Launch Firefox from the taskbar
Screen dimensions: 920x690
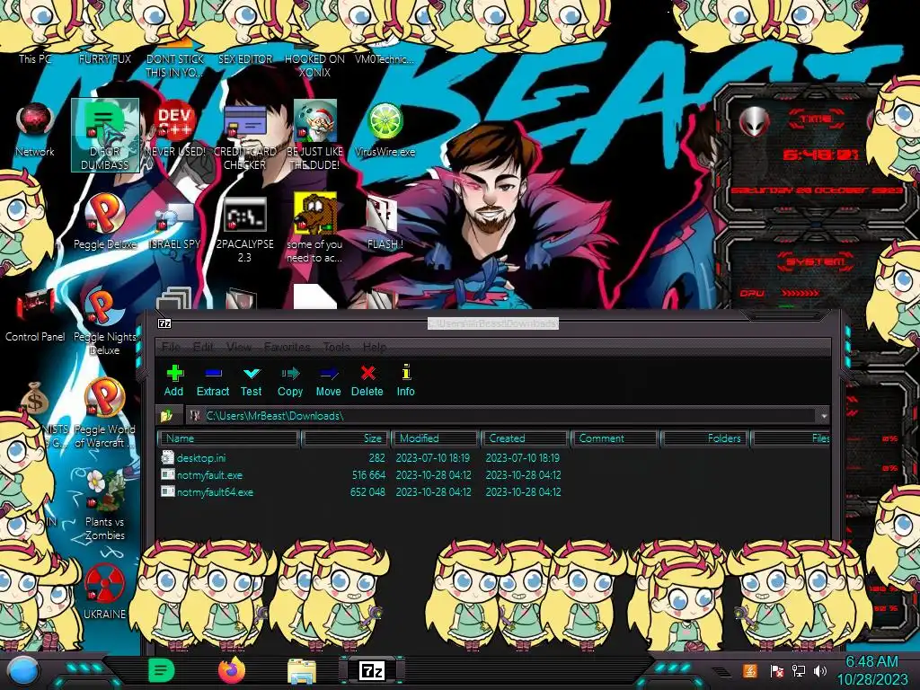click(232, 670)
